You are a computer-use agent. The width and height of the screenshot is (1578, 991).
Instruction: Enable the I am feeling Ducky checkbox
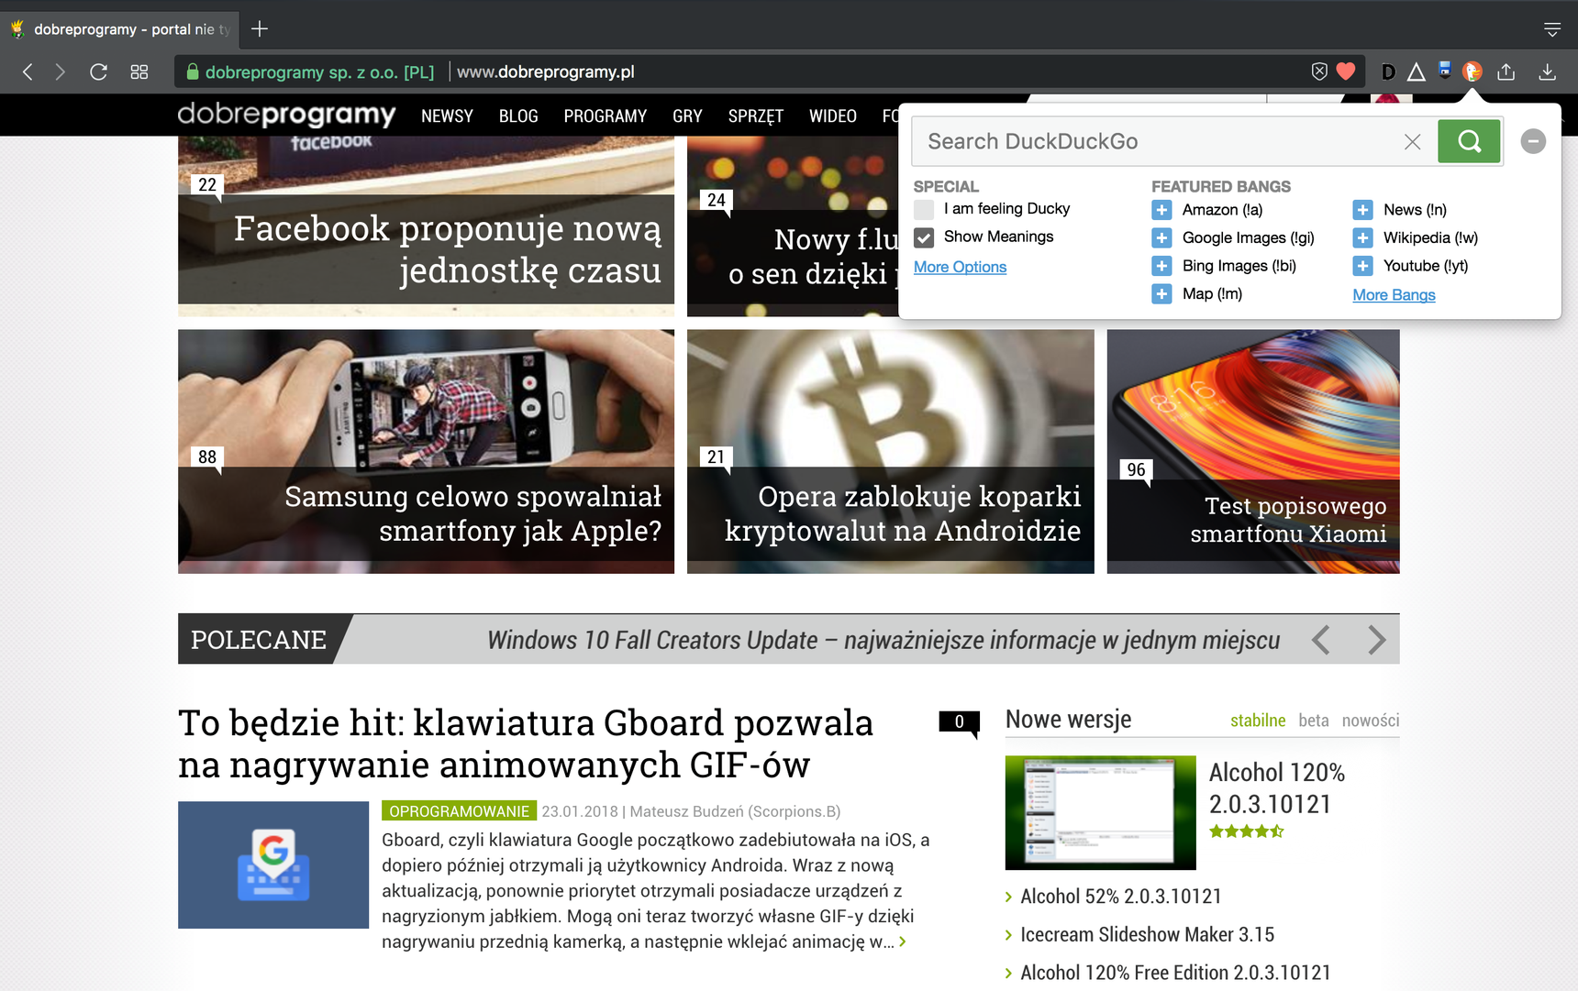click(924, 209)
